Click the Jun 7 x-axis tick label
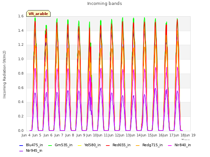 click(59, 135)
